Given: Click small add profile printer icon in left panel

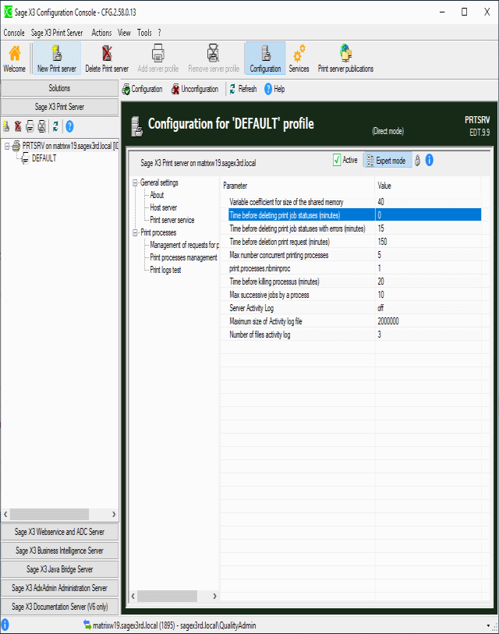Looking at the screenshot, I should pos(30,126).
